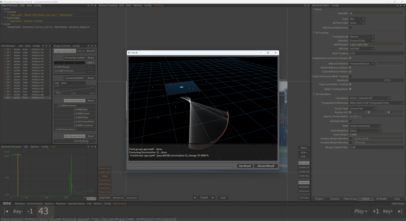Screen dimensions: 406x221
Task: Open the Trackingmode dropdown showing Pattern
Action: pos(361,37)
